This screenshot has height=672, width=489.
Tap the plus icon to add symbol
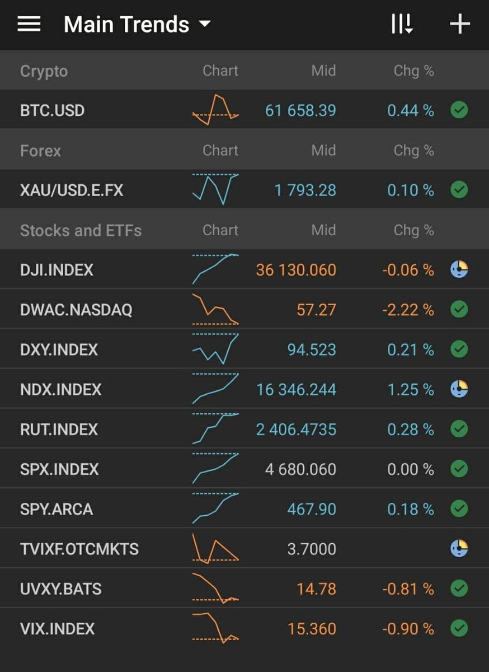tap(460, 24)
